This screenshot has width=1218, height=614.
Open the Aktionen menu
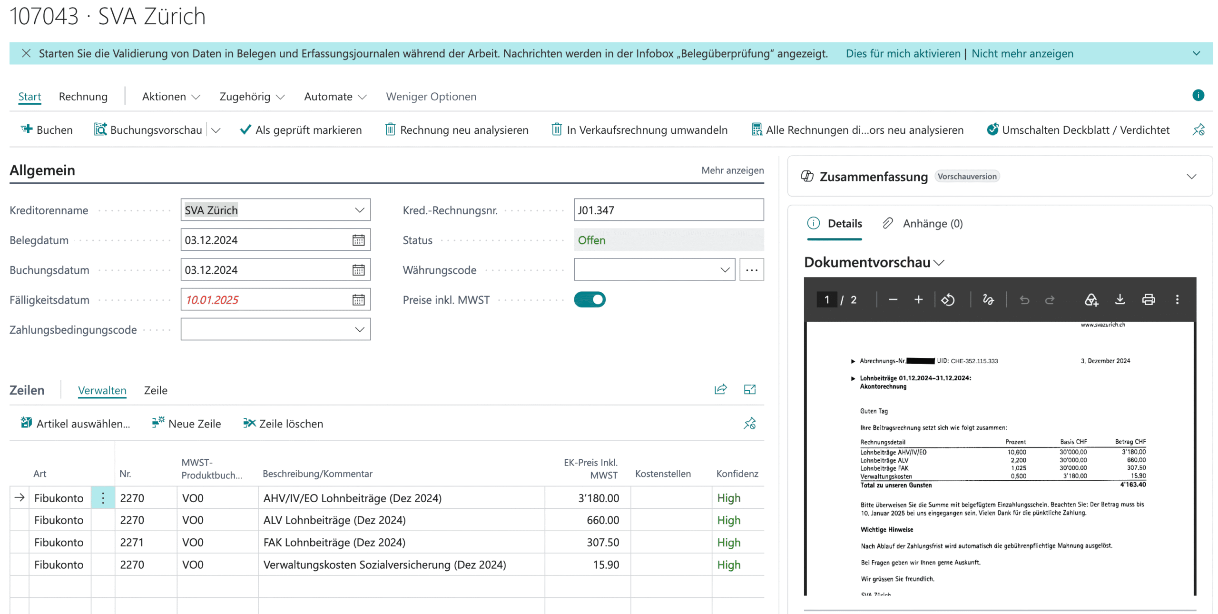171,97
